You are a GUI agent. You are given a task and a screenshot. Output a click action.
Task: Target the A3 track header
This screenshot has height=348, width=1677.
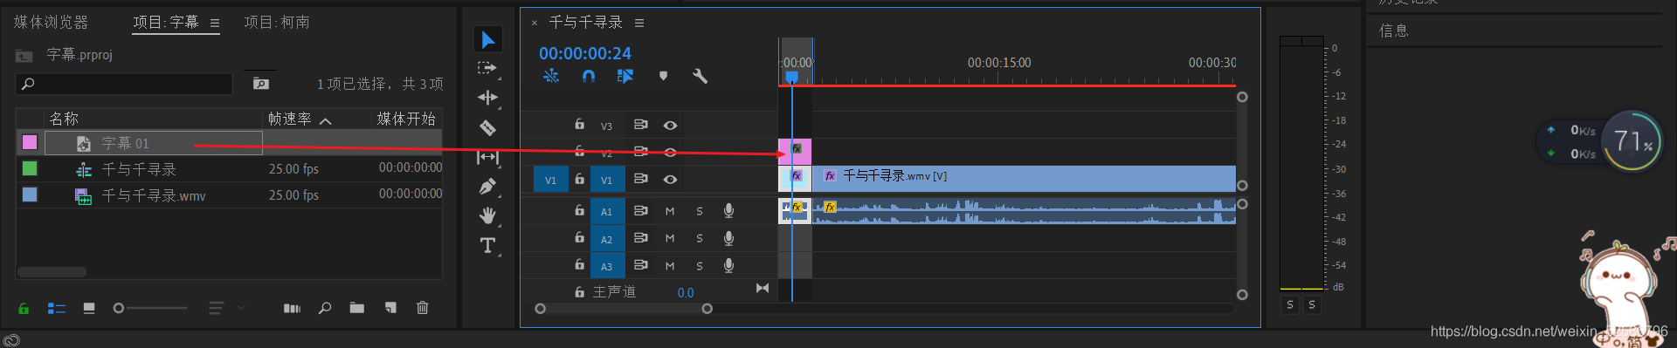click(x=606, y=266)
